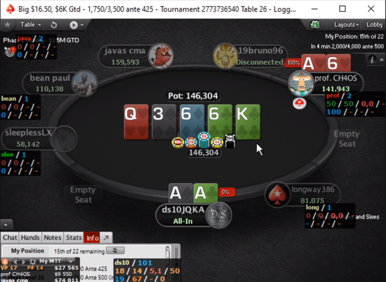Click the PokerStars spade badge under prof. CH4OS
386x282 pixels.
coord(299,103)
